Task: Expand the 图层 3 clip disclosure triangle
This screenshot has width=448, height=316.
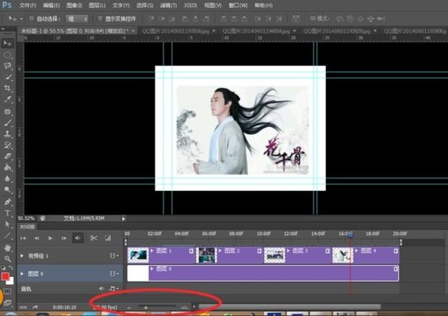Action: coord(288,251)
